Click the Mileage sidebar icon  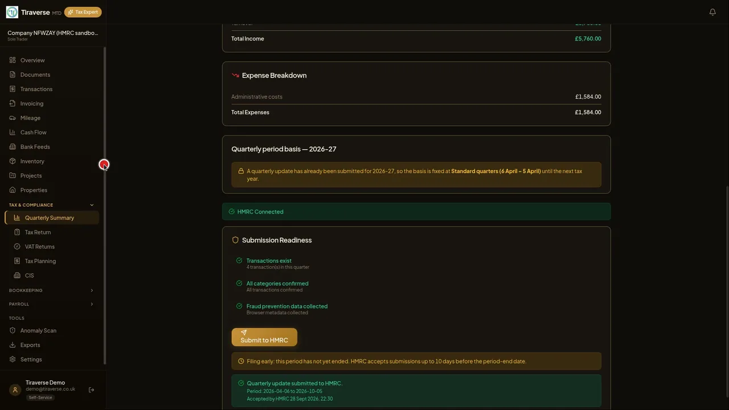[13, 118]
